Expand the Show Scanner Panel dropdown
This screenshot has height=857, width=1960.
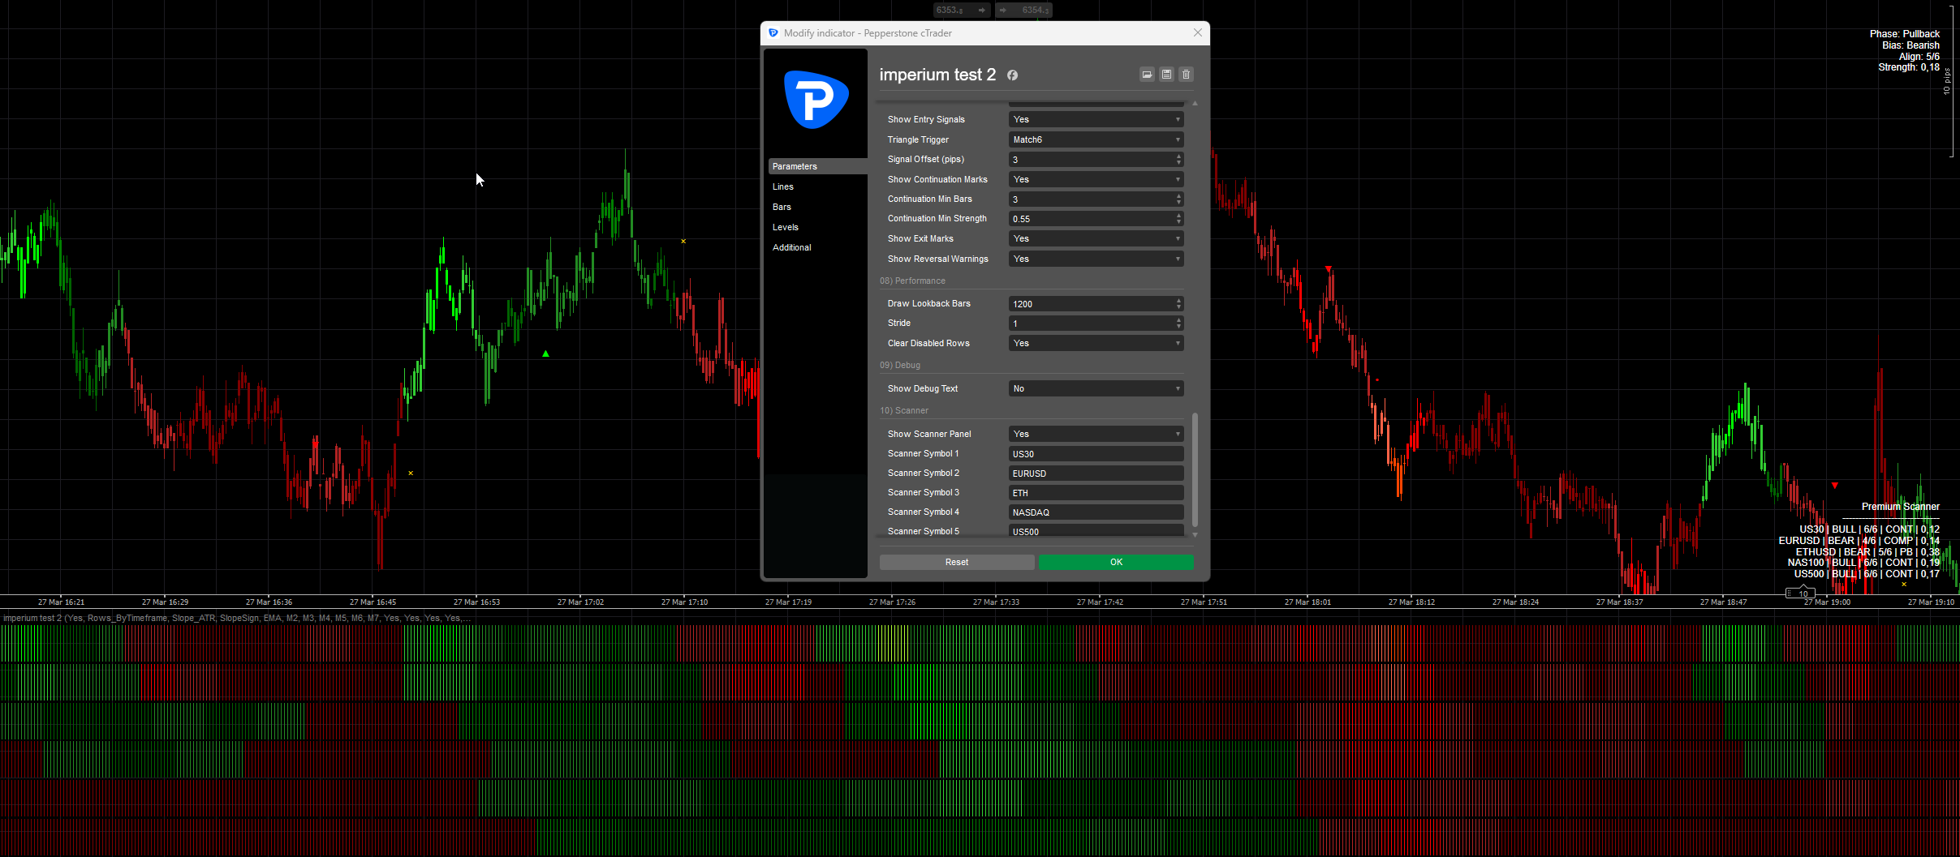pos(1096,434)
